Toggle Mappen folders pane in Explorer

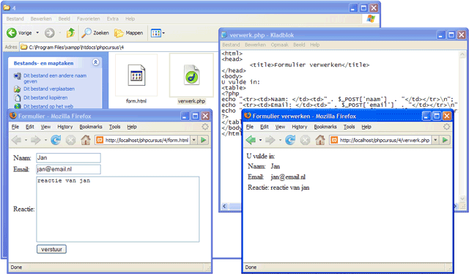pos(129,33)
